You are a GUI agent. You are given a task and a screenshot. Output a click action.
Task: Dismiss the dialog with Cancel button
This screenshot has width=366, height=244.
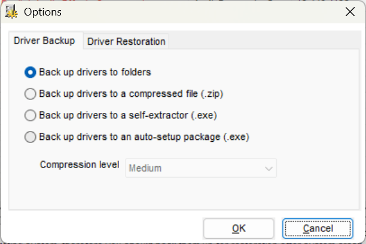(x=318, y=228)
